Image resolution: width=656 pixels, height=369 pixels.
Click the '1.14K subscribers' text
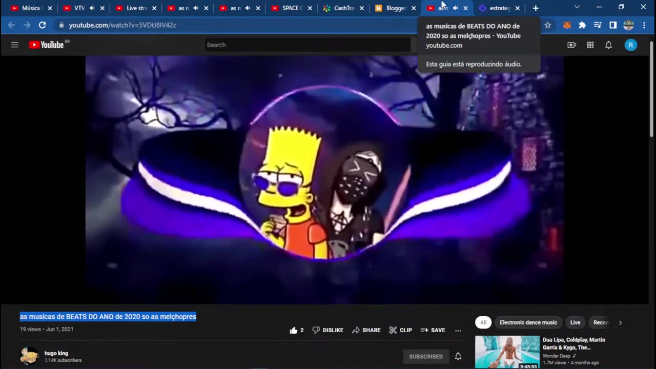pyautogui.click(x=63, y=360)
